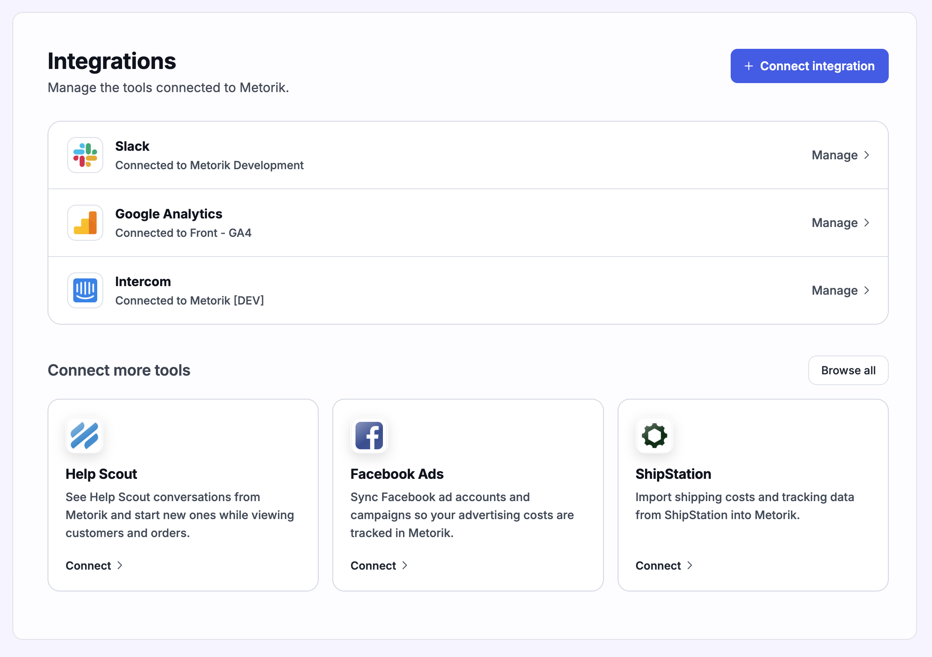Click the chevron beside Facebook Ads' Connect
The width and height of the screenshot is (932, 657).
click(405, 565)
